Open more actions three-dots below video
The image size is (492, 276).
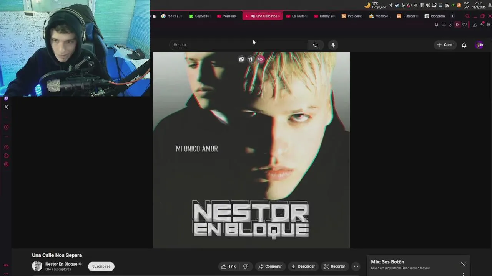click(x=356, y=266)
